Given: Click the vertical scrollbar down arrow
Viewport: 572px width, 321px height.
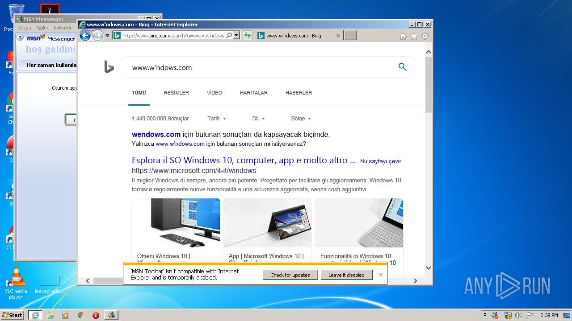Looking at the screenshot, I should point(429,268).
